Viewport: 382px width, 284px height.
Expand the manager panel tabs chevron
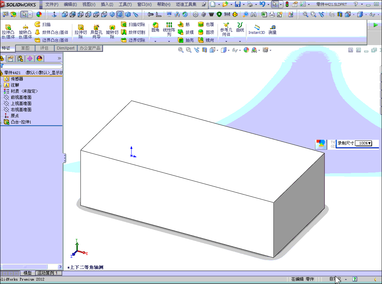pos(59,58)
